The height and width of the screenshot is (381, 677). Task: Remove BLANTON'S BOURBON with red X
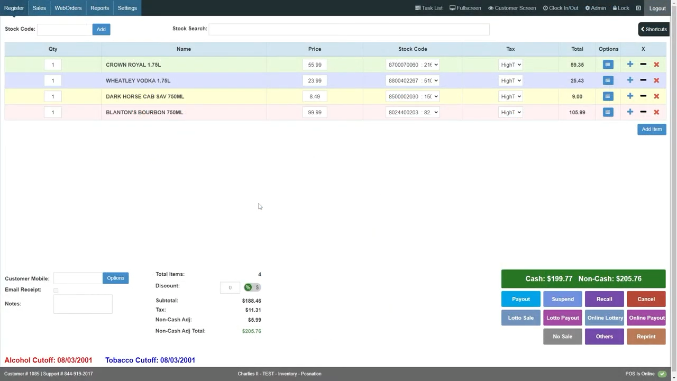[x=656, y=112]
